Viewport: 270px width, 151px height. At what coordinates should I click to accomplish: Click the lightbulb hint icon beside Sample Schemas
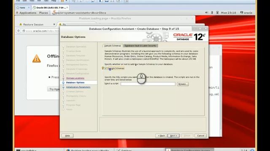tap(103, 68)
